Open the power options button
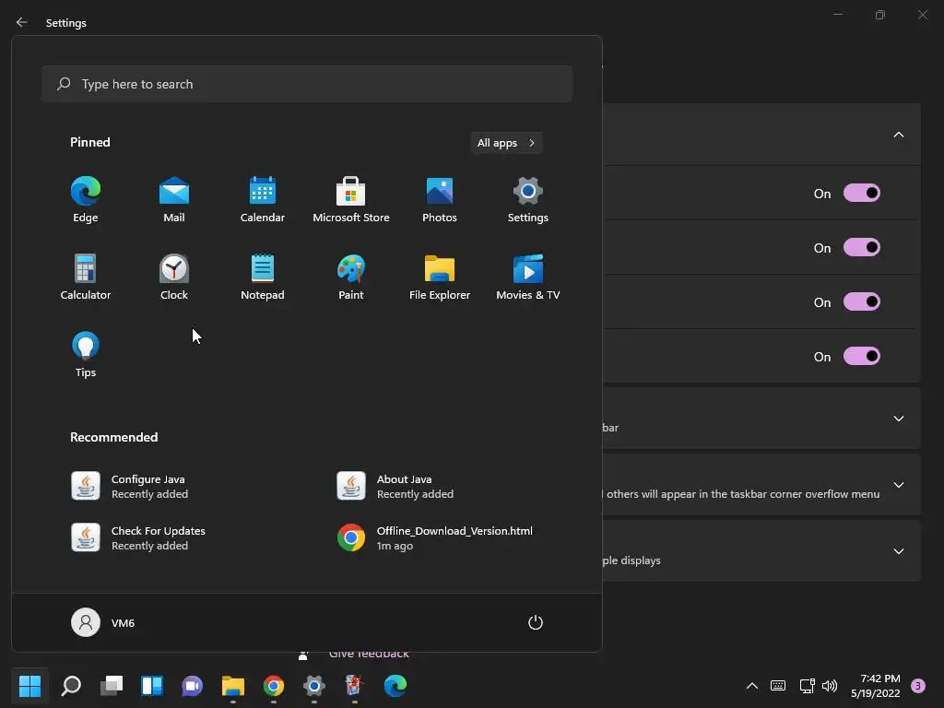 [536, 622]
